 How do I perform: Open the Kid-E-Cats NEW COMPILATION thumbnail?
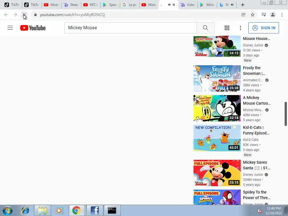tap(217, 138)
